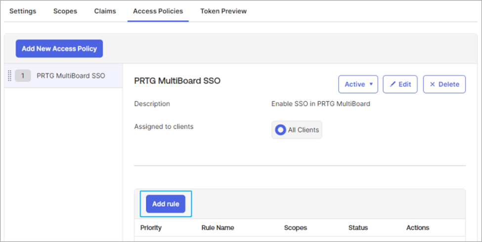Viewport: 482px width, 242px height.
Task: Click the Rule Name column header
Action: coord(218,228)
